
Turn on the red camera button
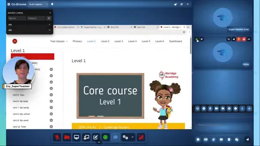pos(67,137)
